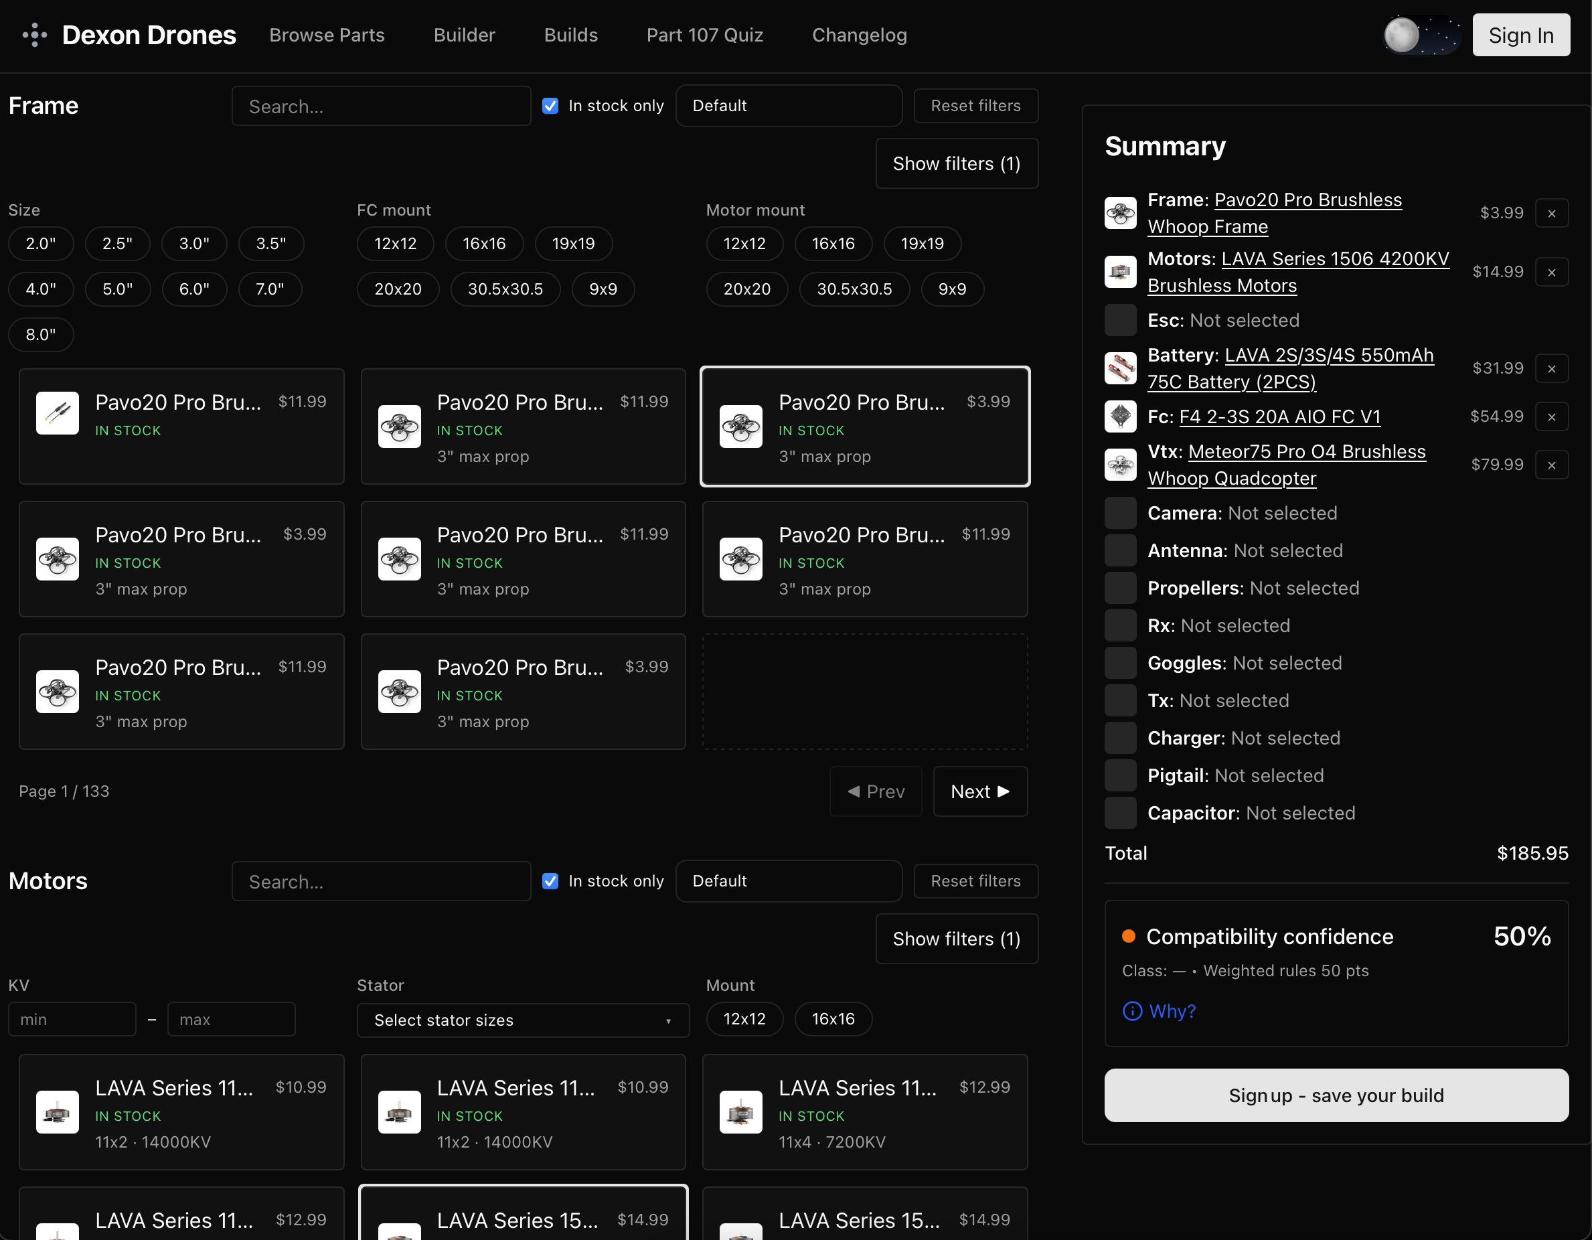Toggle Frame In stock only checkbox
This screenshot has height=1240, width=1592.
coord(550,106)
